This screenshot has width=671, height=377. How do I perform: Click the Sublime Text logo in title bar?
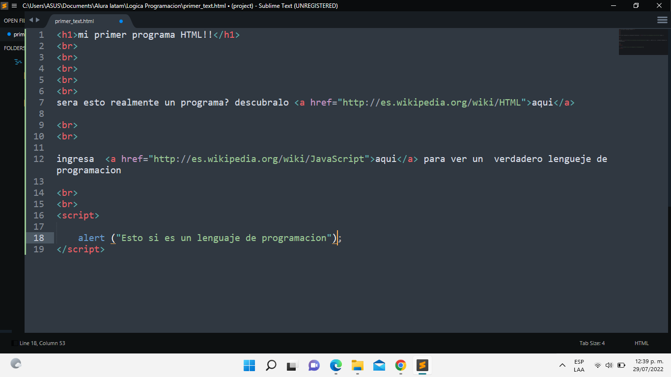tap(4, 6)
